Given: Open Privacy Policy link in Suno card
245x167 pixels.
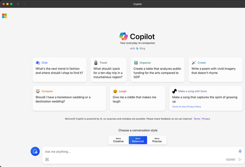Looking at the screenshot, I should click(x=194, y=107).
